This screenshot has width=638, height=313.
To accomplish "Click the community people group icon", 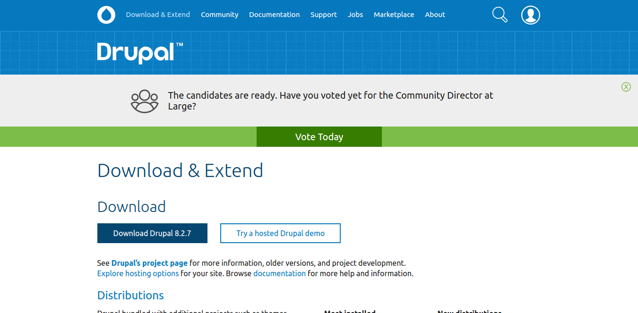I will click(145, 101).
